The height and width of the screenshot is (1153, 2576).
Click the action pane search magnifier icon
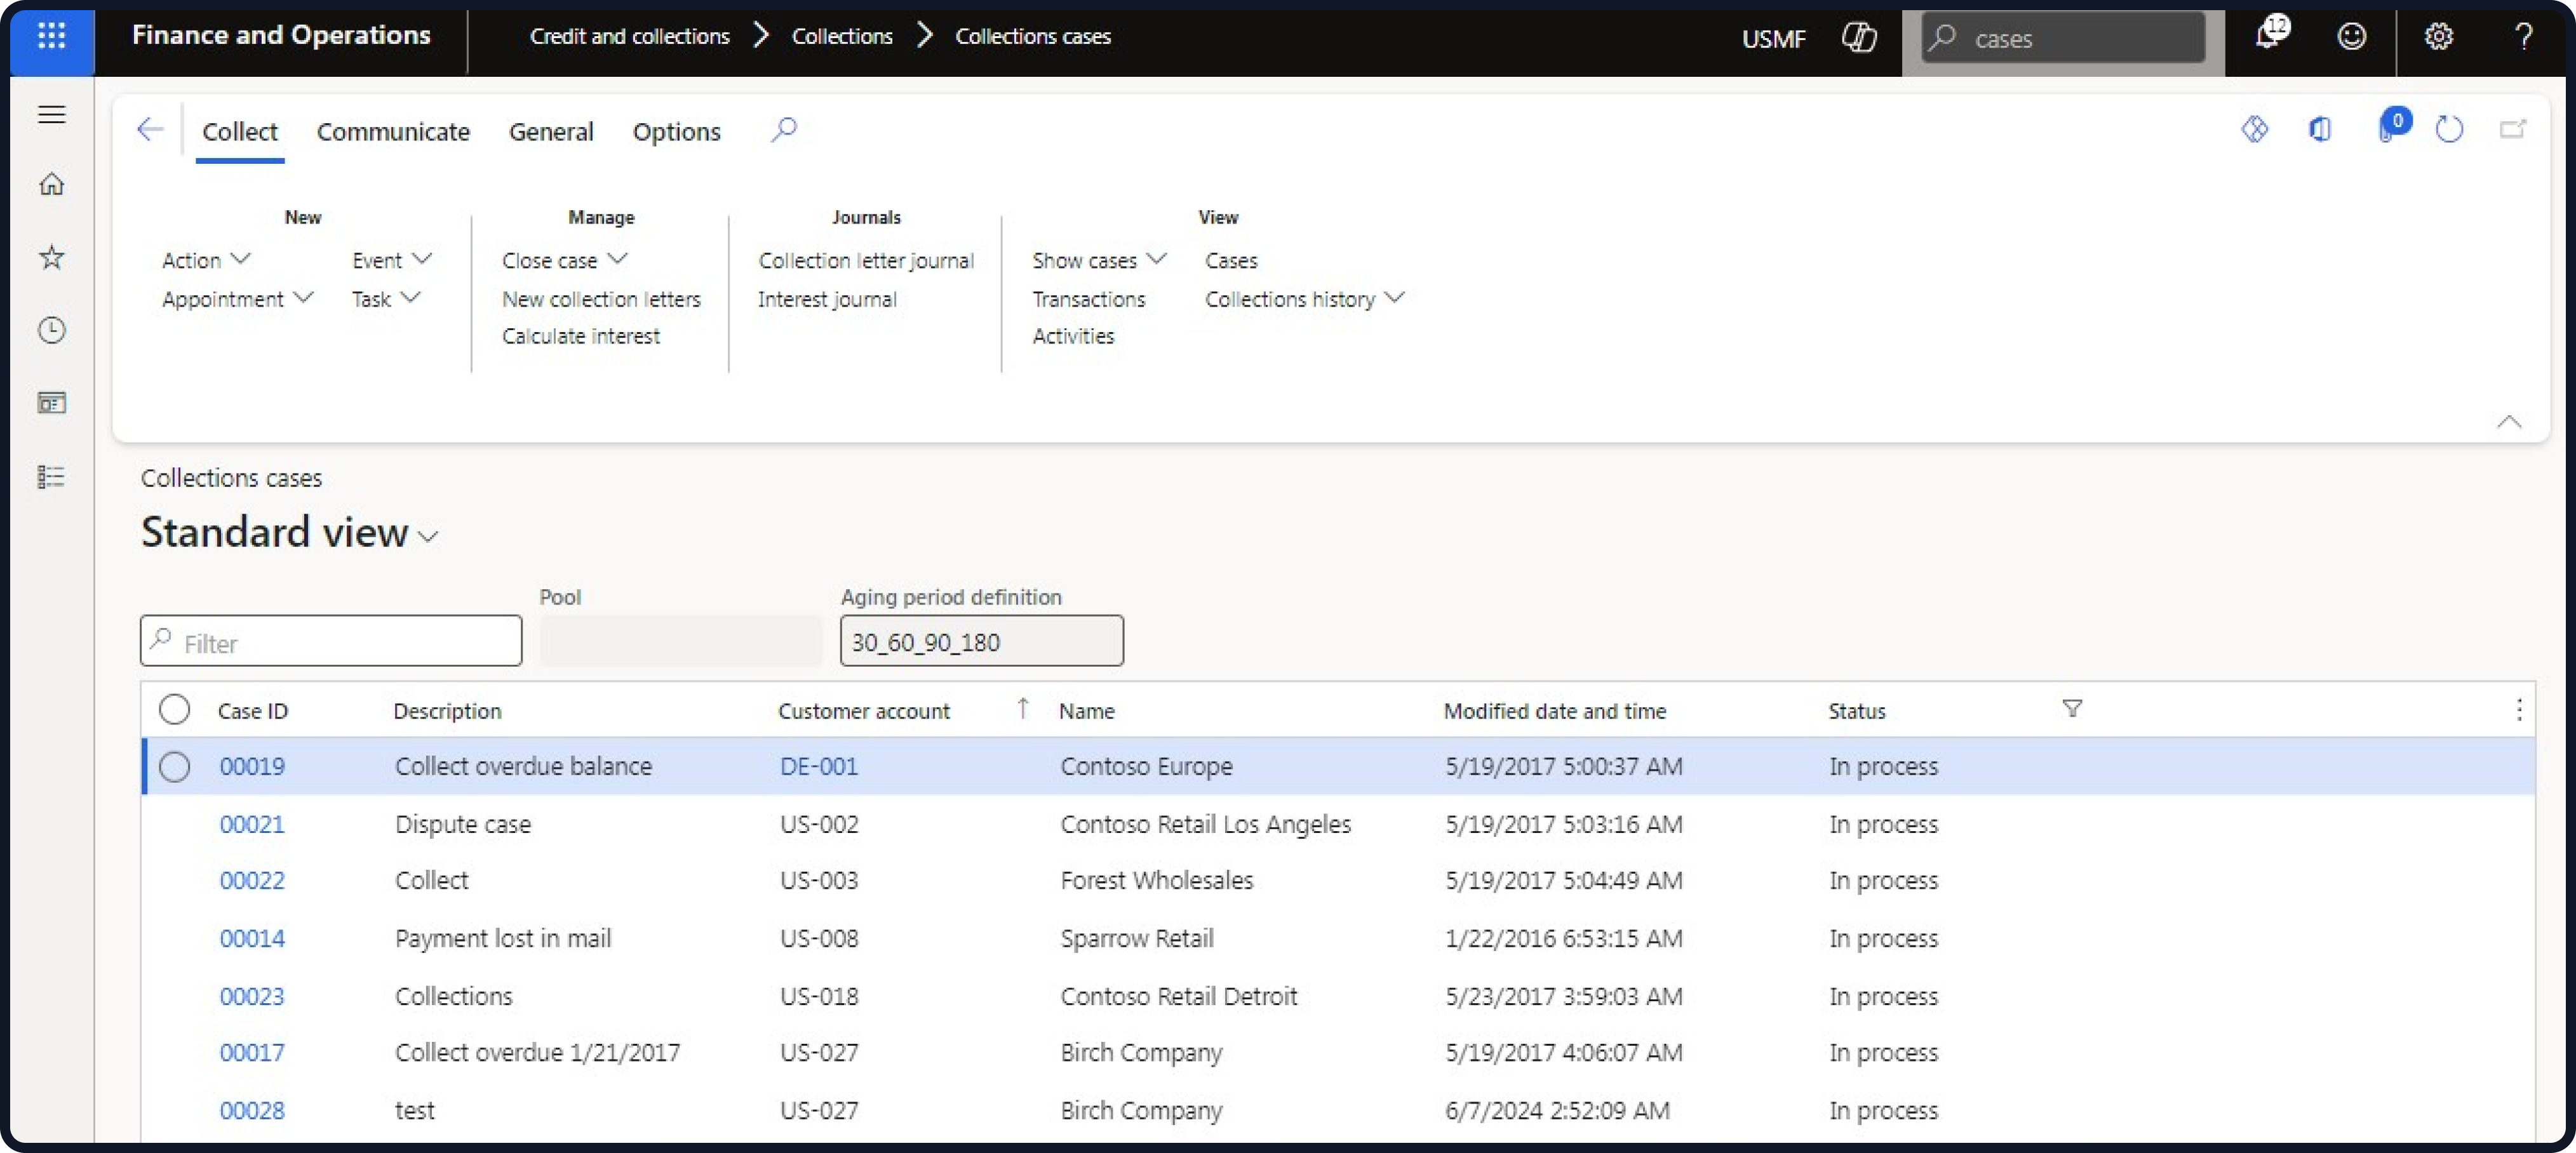(x=784, y=129)
